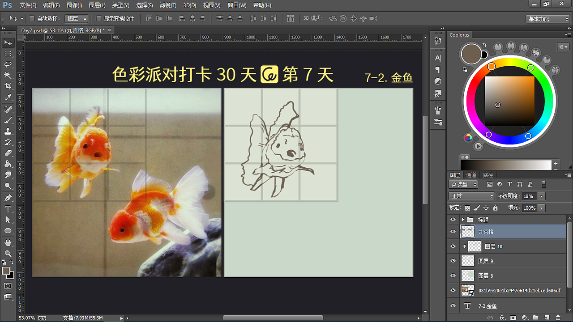Select the Zoom tool in toolbox

point(8,254)
